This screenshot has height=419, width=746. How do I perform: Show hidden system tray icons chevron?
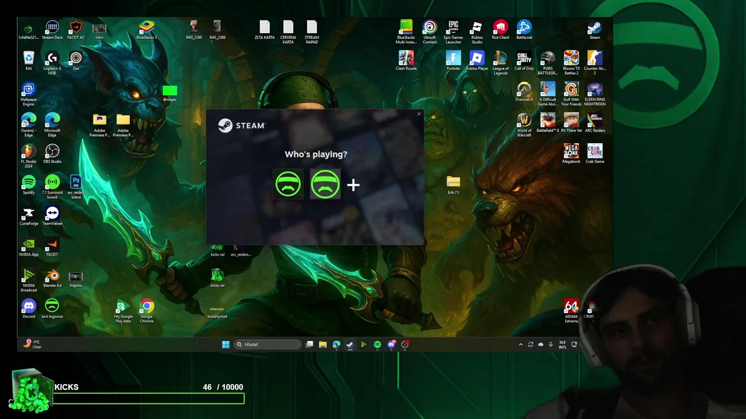(x=520, y=345)
